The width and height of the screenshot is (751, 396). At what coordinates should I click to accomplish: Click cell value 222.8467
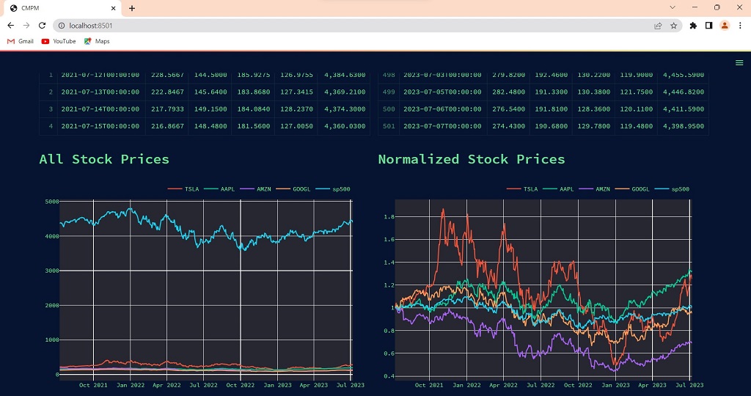point(167,92)
